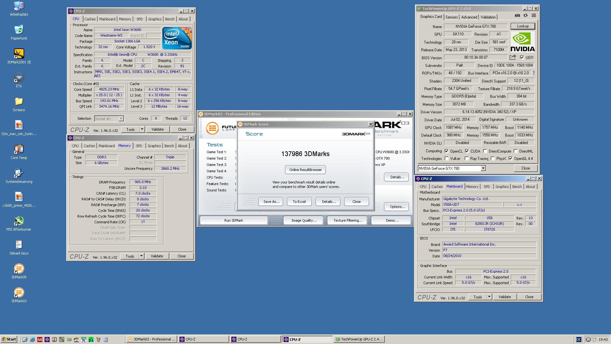Select the 3dmark keys text file icon
This screenshot has height=344, width=611.
19,247
